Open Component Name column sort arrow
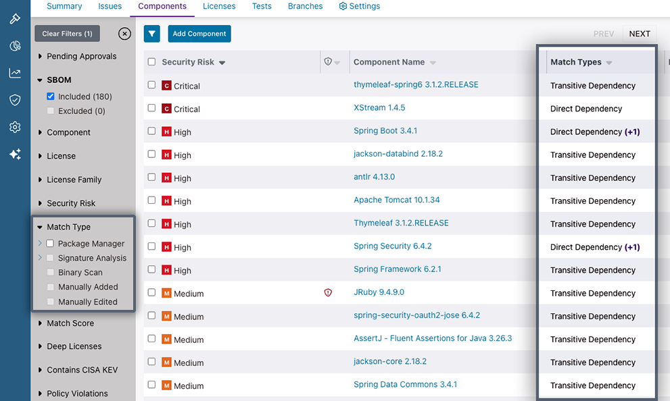Viewport: 670px width, 401px height. (433, 63)
